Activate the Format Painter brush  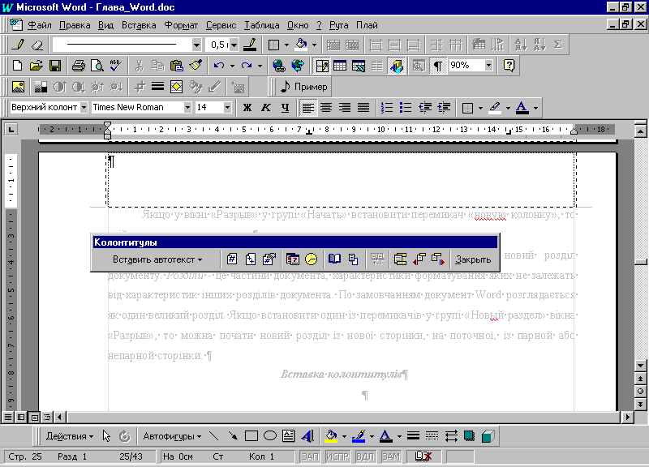pyautogui.click(x=196, y=66)
